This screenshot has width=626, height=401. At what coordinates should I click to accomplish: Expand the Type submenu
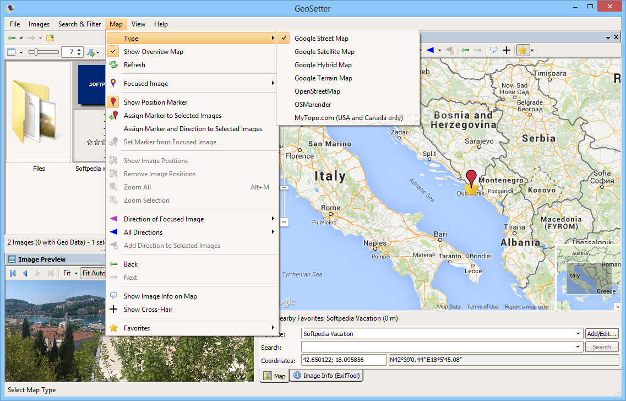coord(192,39)
